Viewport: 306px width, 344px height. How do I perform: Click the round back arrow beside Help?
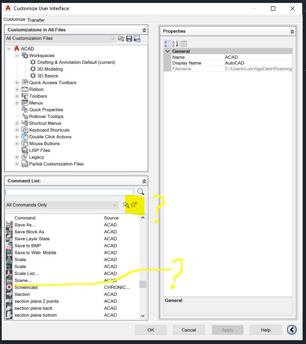[292, 330]
